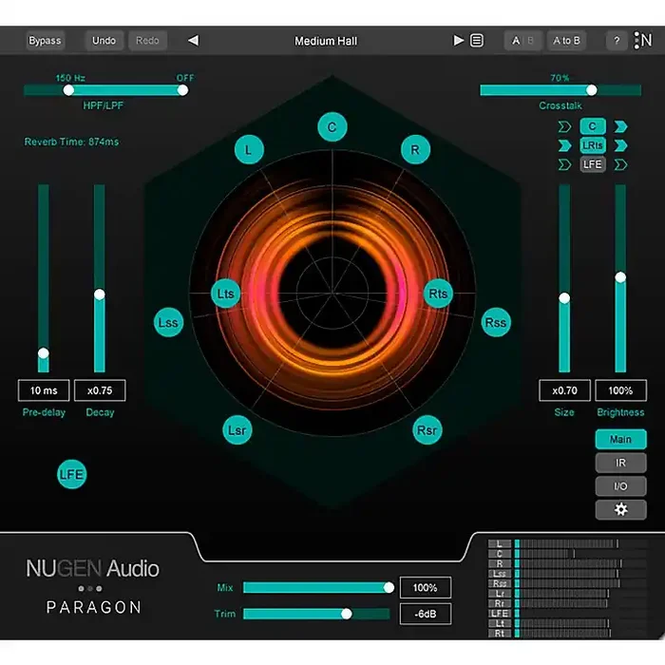Open the settings gear button
The height and width of the screenshot is (665, 665).
[x=621, y=509]
